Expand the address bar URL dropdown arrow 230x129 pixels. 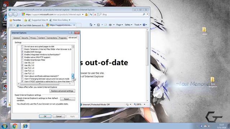[x=83, y=14]
